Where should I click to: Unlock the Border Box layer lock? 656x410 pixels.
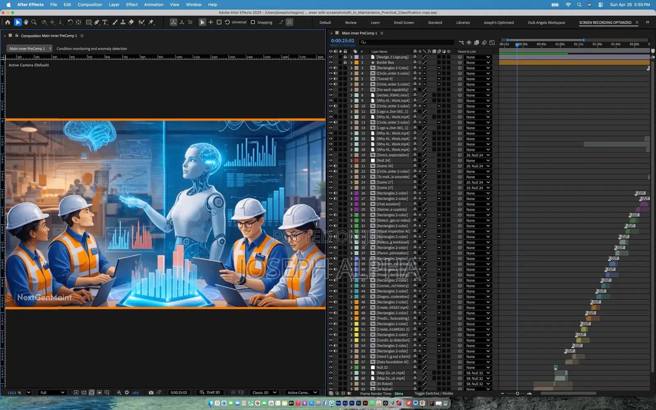click(x=345, y=62)
